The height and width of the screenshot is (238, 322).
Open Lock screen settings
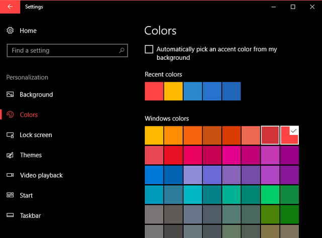pyautogui.click(x=36, y=135)
